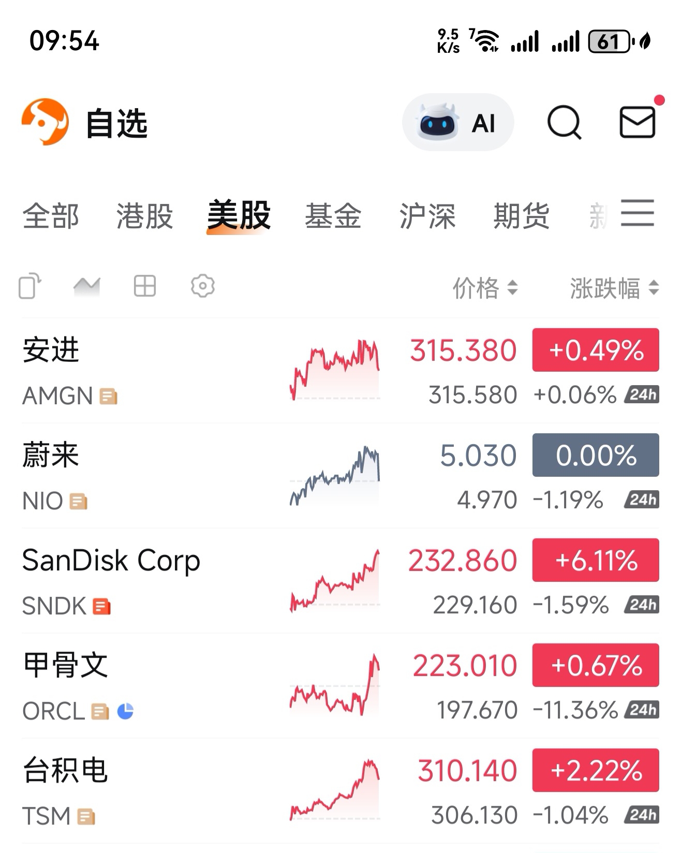
Task: Toggle NIO 0.00% change display badge
Action: pos(596,455)
